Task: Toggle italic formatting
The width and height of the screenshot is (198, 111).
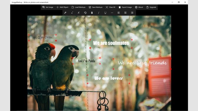Action: click(x=99, y=13)
